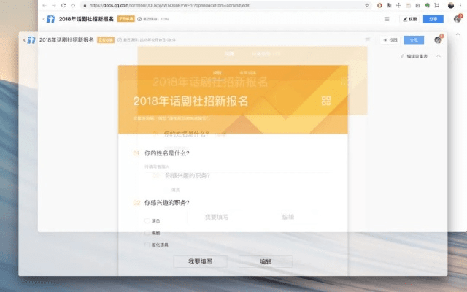The image size is (467, 292).
Task: Open the hamburger menu left of the white 权限 button
Action: (386, 19)
